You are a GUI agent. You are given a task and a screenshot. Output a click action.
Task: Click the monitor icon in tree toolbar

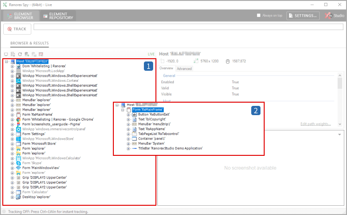pyautogui.click(x=6, y=54)
